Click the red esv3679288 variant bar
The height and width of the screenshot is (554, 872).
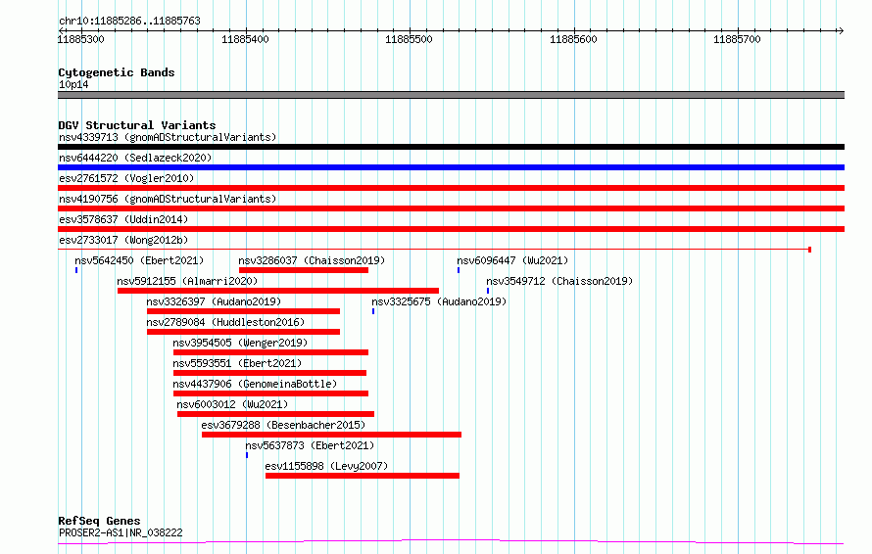point(331,435)
